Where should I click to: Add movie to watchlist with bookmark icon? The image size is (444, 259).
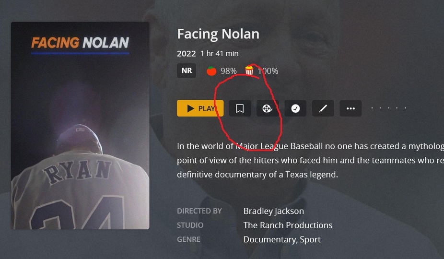(240, 108)
